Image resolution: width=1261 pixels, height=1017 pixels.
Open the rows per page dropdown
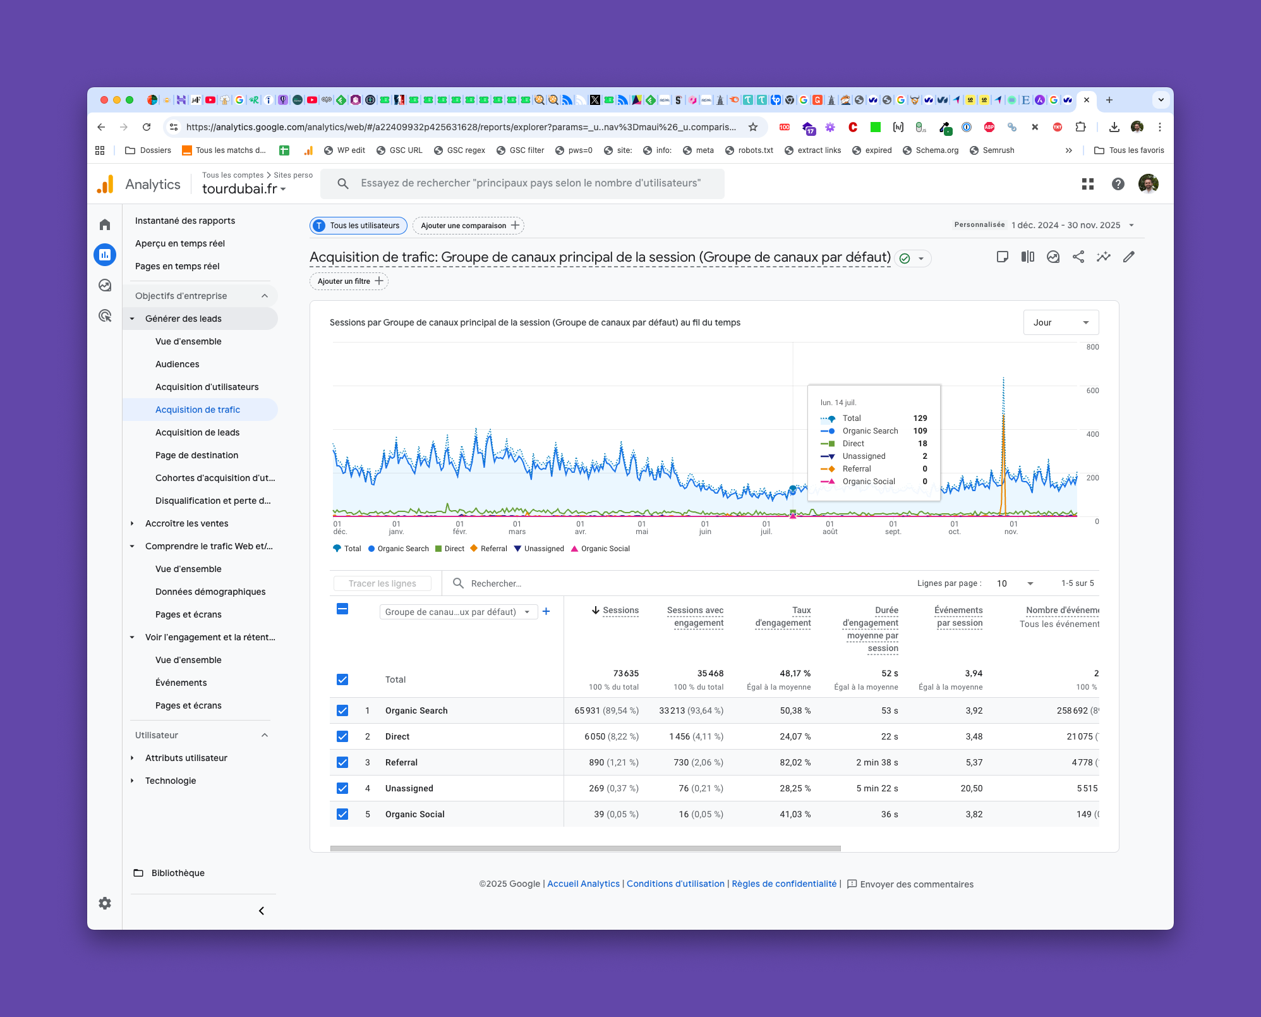1015,583
